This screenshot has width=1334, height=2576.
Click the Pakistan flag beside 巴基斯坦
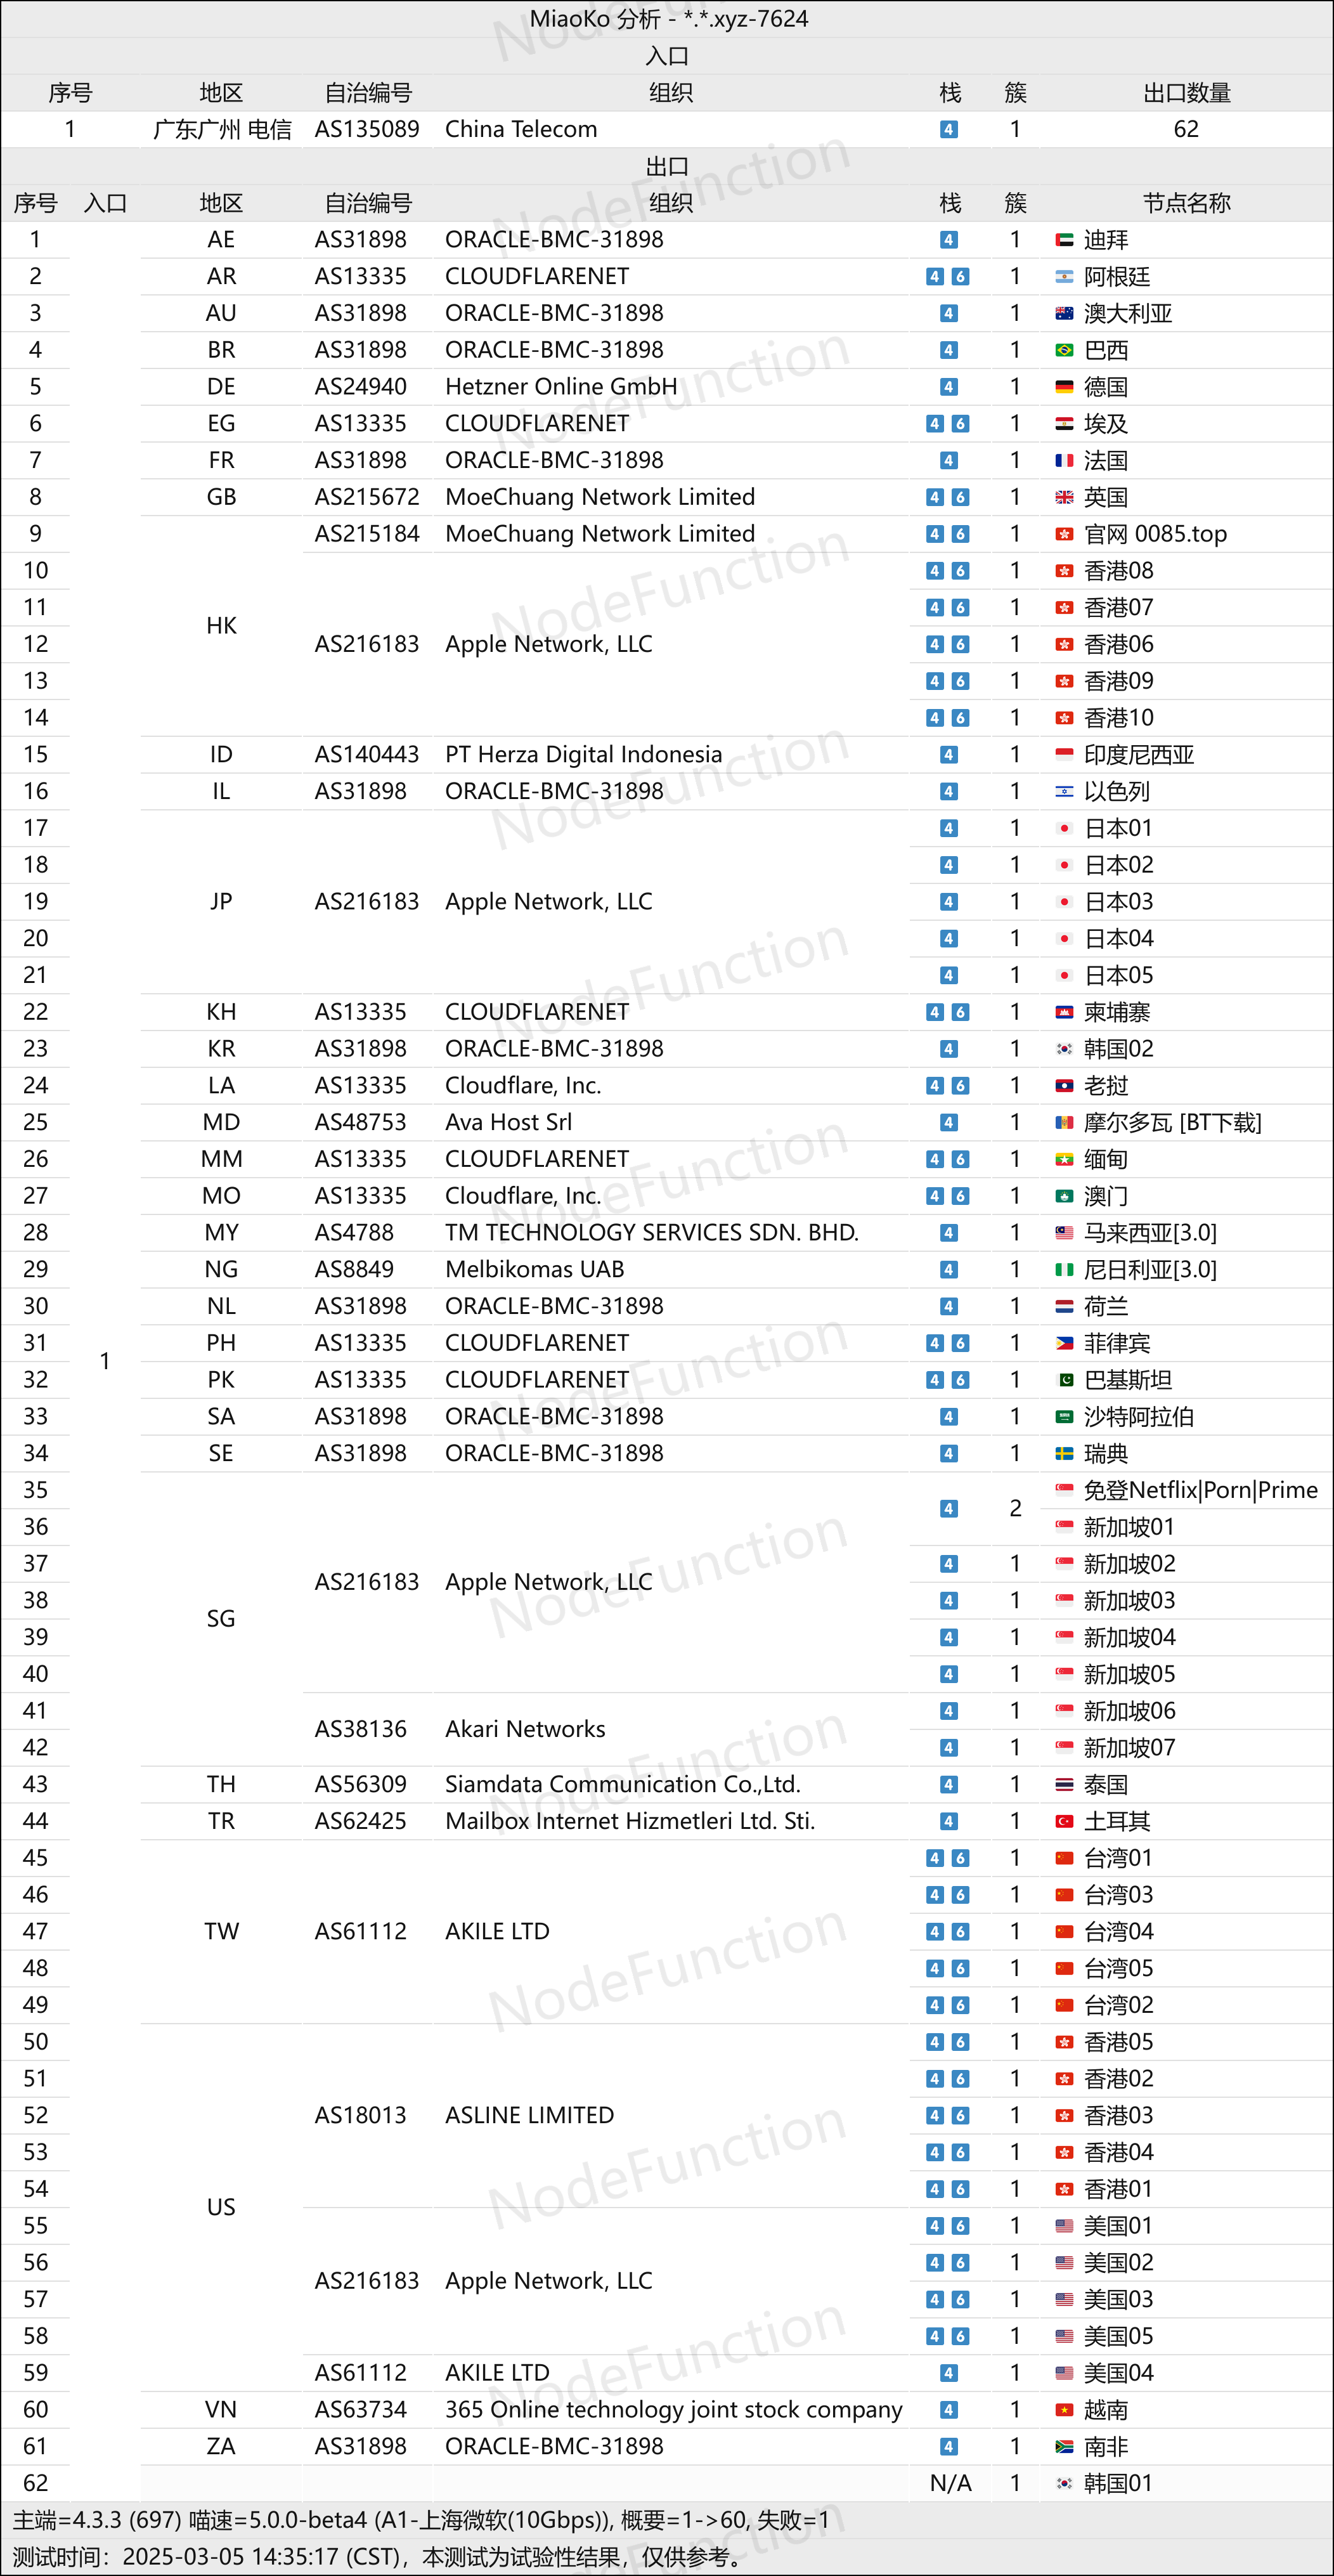pyautogui.click(x=1064, y=1380)
